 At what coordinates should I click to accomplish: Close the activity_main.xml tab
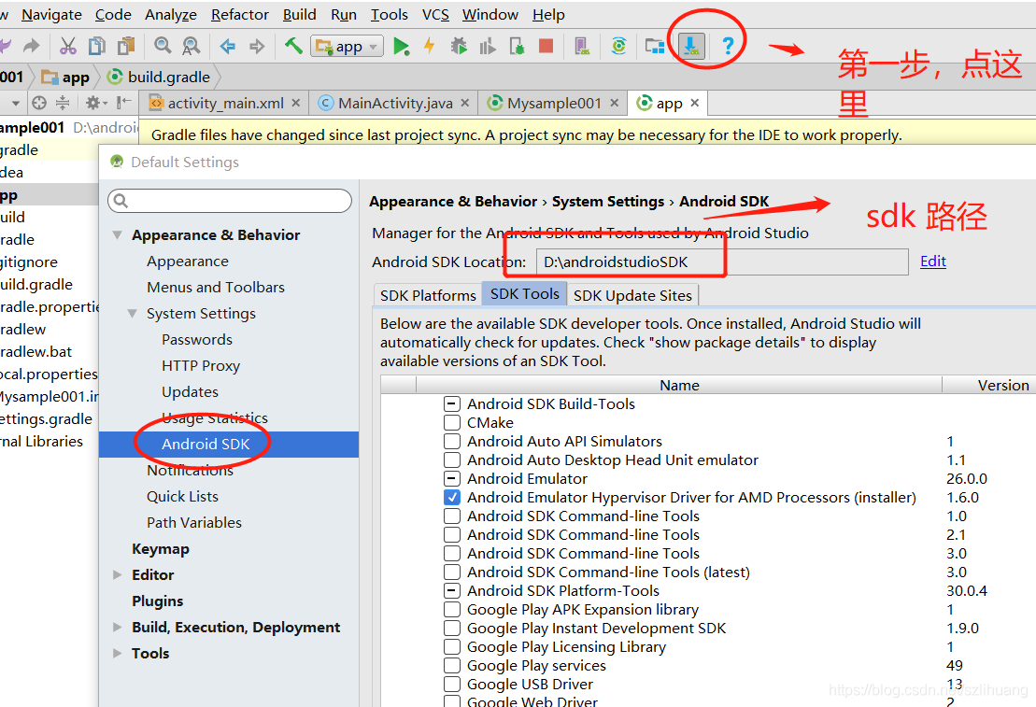[x=296, y=103]
